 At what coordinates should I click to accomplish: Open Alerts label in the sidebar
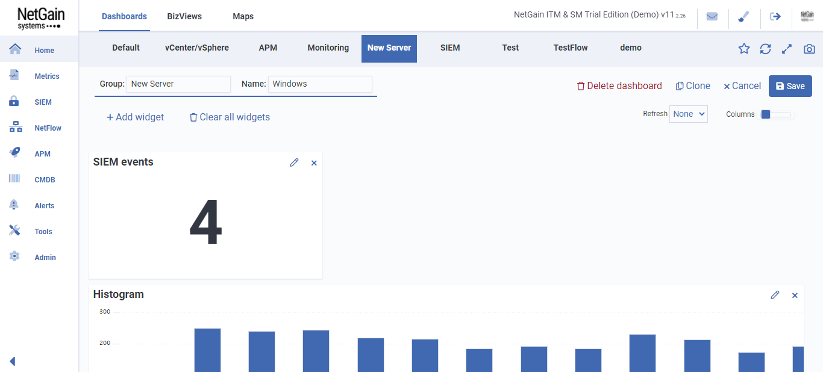[x=45, y=206]
